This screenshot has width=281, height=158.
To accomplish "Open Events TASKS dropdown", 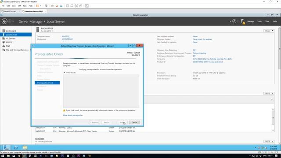I will click(269, 93).
